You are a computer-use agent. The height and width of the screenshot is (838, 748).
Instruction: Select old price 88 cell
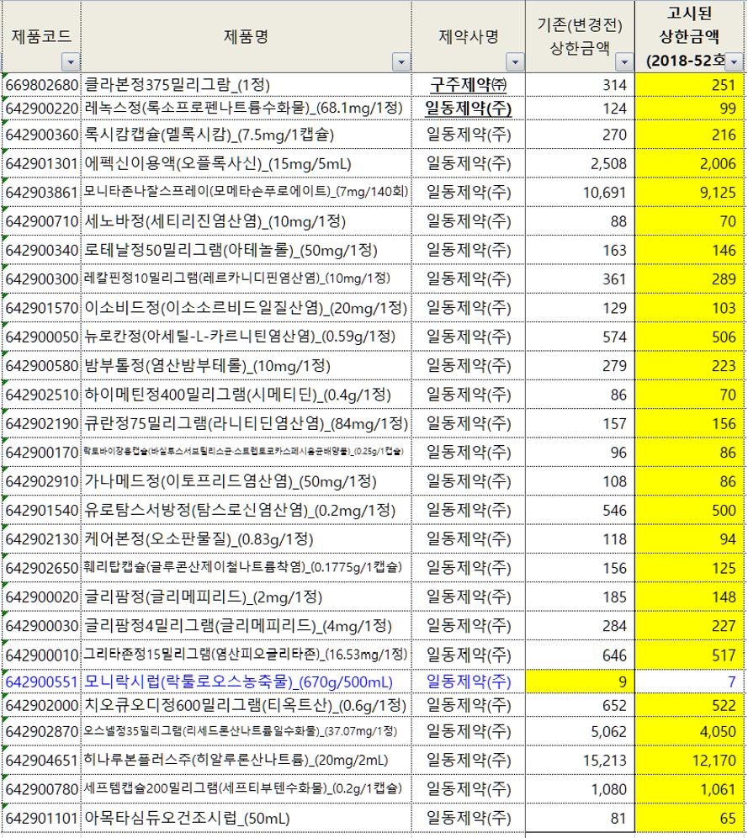(581, 221)
